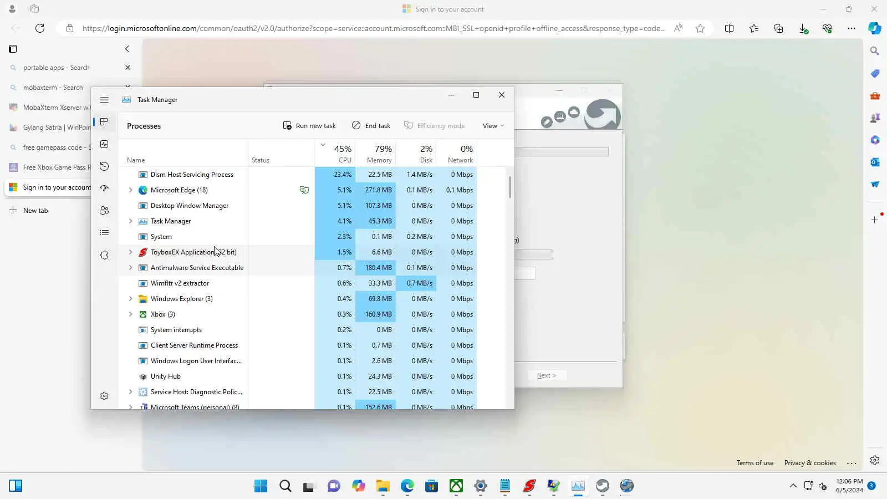887x499 pixels.
Task: Open Startup apps in Task Manager sidebar
Action: click(104, 189)
